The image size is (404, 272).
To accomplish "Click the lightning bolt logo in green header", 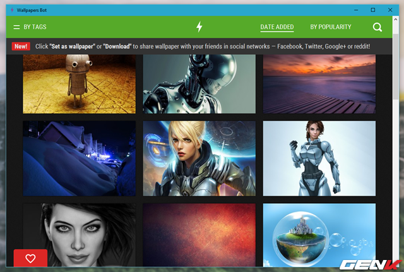I will [x=199, y=27].
